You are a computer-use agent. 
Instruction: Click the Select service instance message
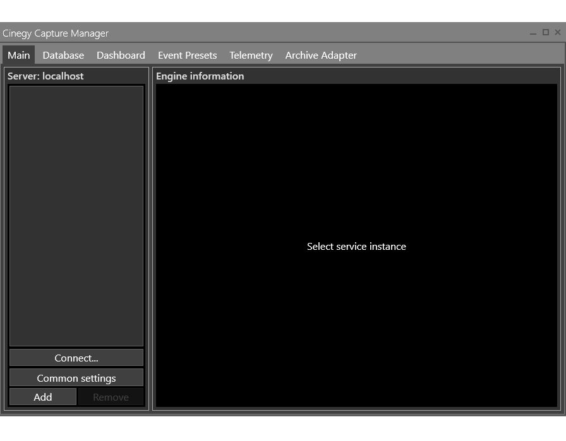(356, 246)
